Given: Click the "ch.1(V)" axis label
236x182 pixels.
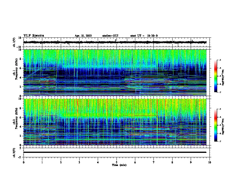Looking at the screenshot, I should point(14,42).
